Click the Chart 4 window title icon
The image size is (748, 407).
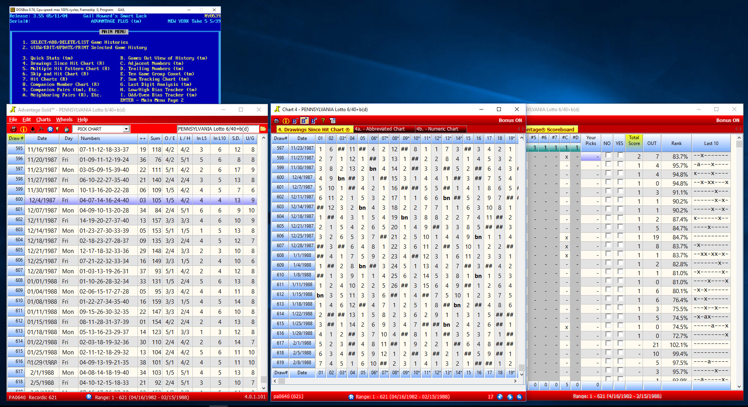click(x=278, y=109)
